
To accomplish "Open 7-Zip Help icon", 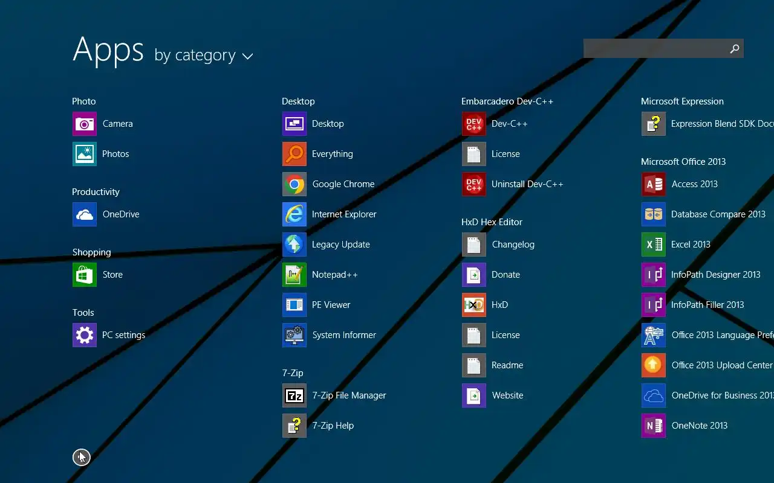I will coord(294,426).
